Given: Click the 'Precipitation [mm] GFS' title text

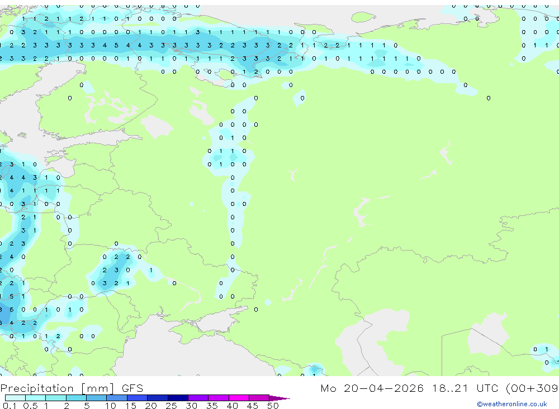Looking at the screenshot, I should (x=72, y=388).
